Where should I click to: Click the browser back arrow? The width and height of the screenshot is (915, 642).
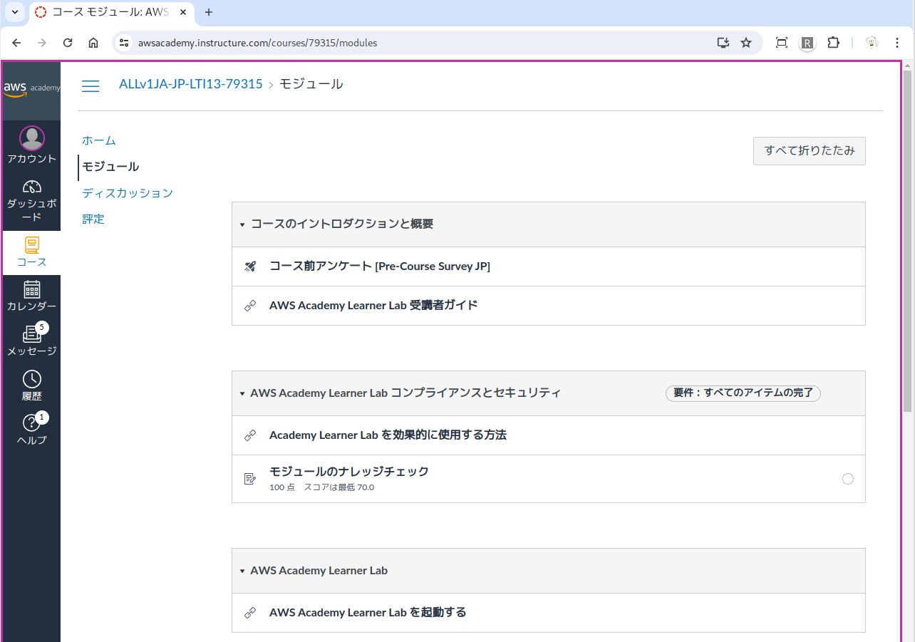(x=16, y=43)
